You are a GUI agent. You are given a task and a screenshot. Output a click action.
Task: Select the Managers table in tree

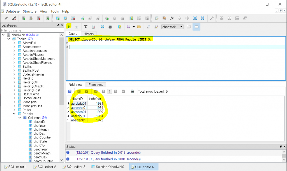click(29, 102)
